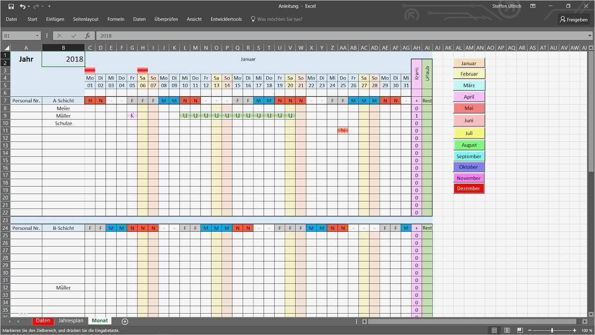The height and width of the screenshot is (335, 595).
Task: Click column header AH
Action: point(416,47)
